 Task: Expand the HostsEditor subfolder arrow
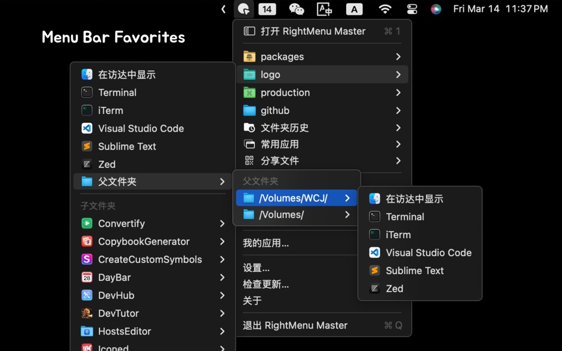(x=222, y=331)
